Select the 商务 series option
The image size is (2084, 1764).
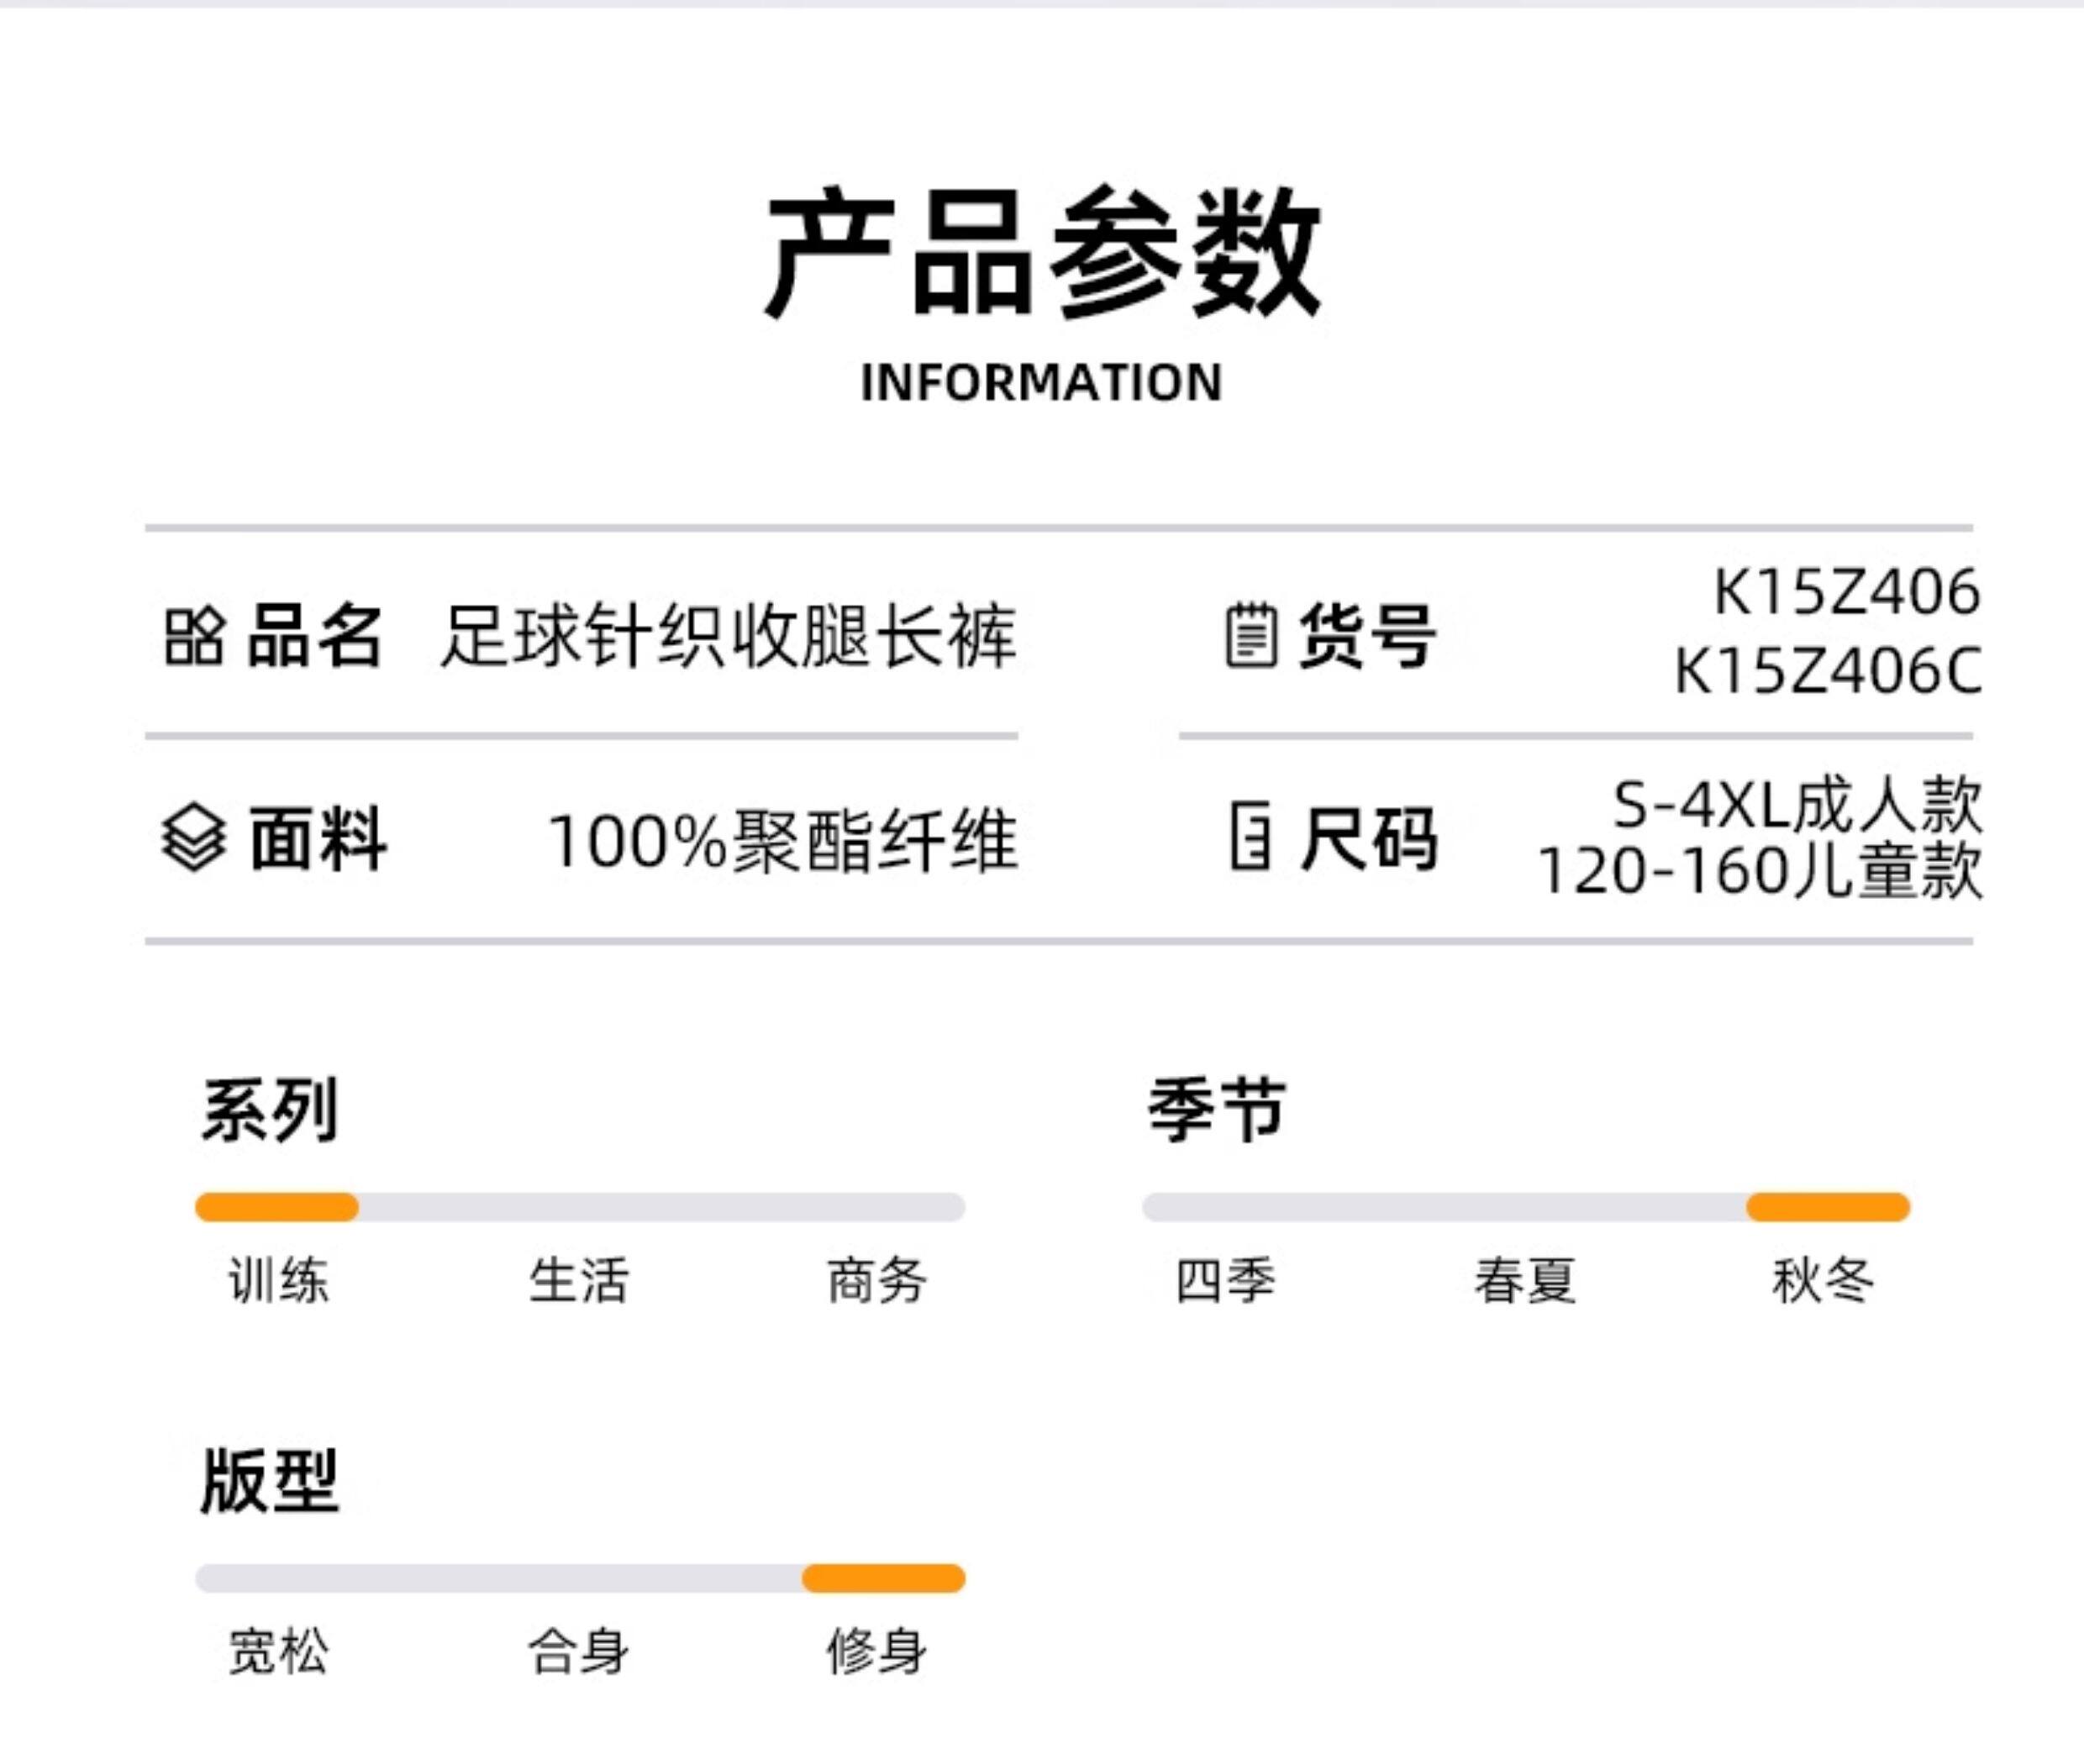(876, 1281)
